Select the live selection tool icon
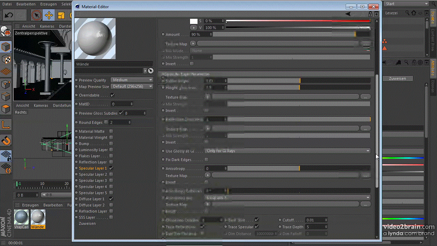 tap(37, 15)
